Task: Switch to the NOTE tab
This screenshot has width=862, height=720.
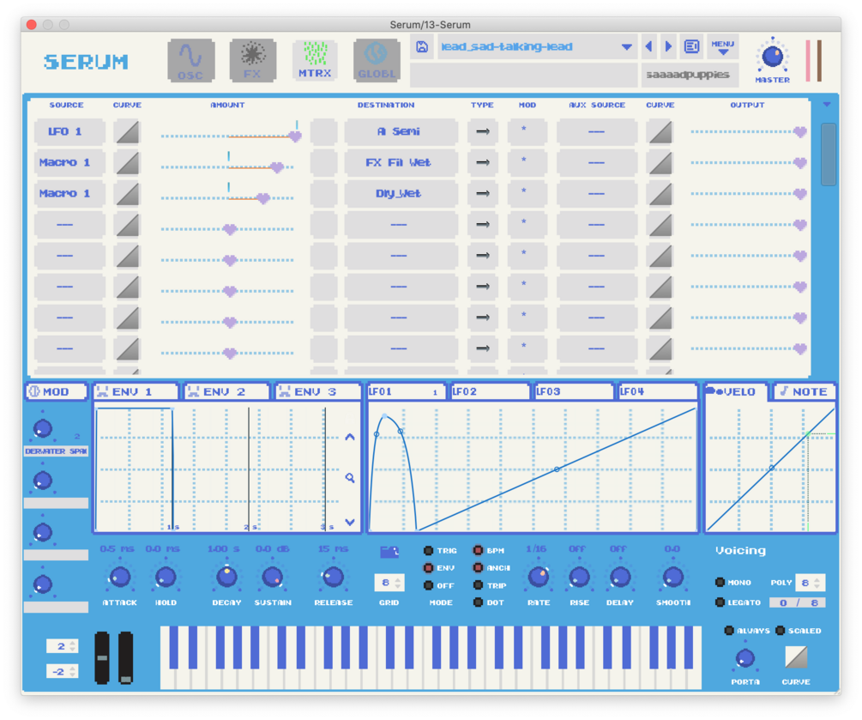Action: (805, 391)
